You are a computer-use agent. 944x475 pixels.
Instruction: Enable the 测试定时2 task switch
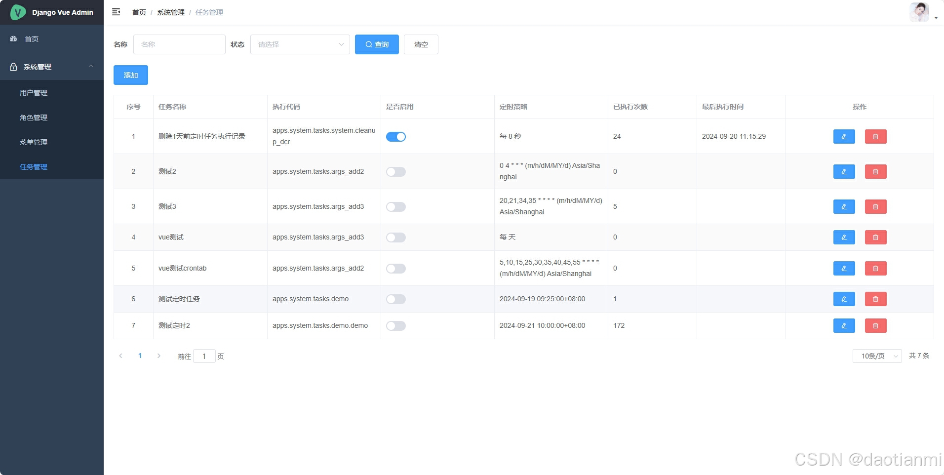point(396,326)
